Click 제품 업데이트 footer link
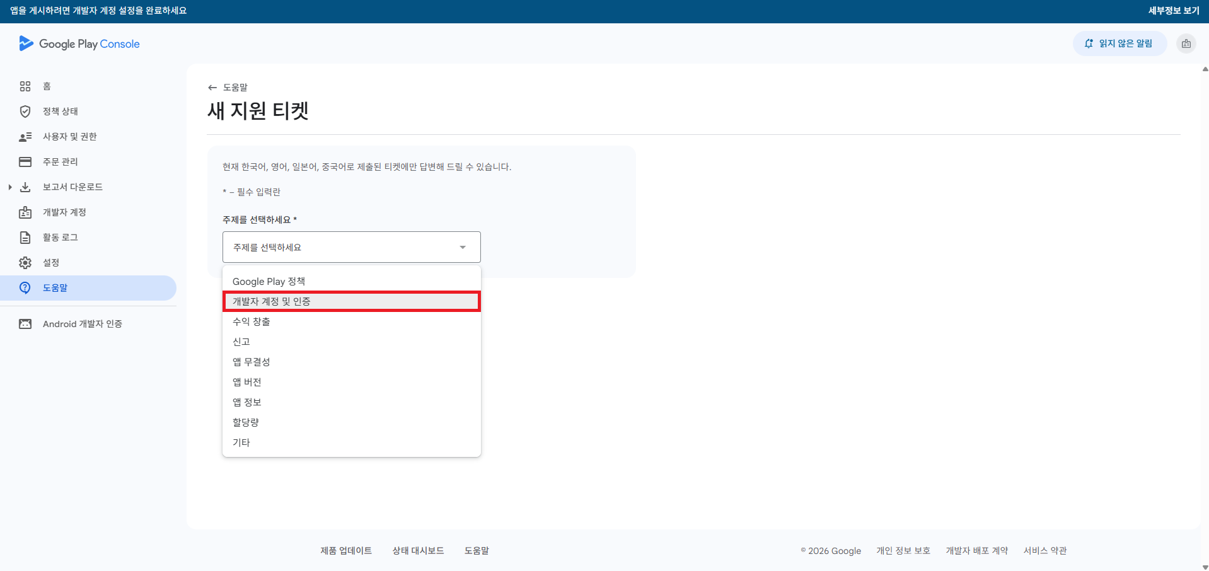Viewport: 1209px width, 571px height. tap(346, 551)
